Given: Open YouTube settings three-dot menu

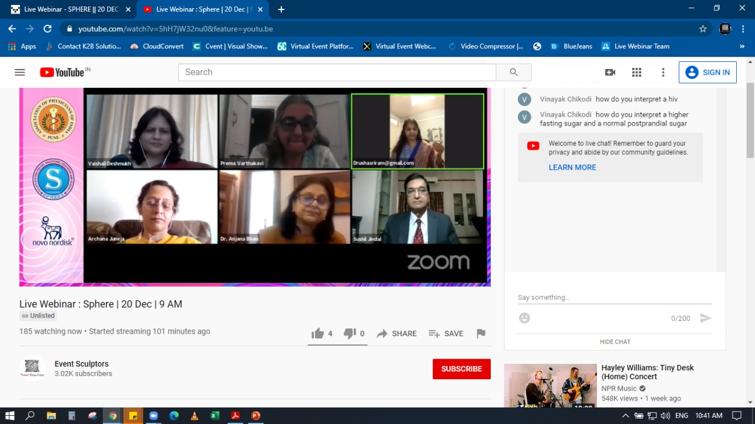Looking at the screenshot, I should tap(663, 72).
